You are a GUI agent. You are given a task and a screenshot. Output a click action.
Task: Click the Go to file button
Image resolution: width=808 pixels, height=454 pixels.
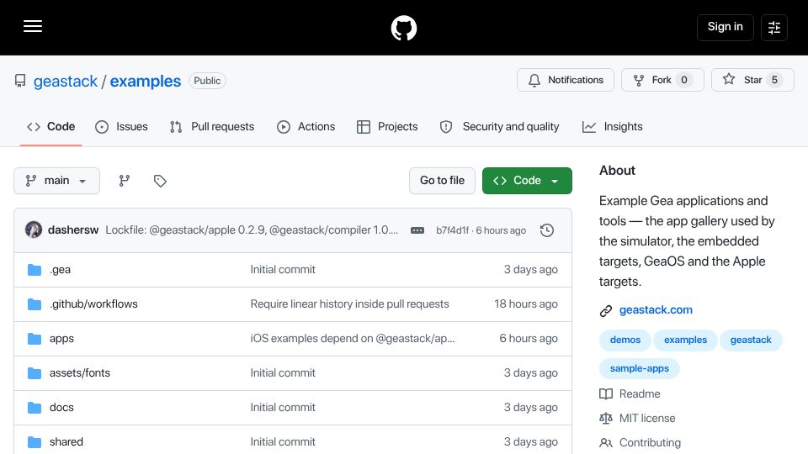click(x=442, y=181)
